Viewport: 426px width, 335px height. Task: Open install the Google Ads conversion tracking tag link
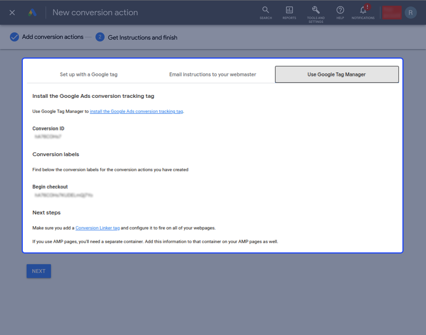click(137, 112)
